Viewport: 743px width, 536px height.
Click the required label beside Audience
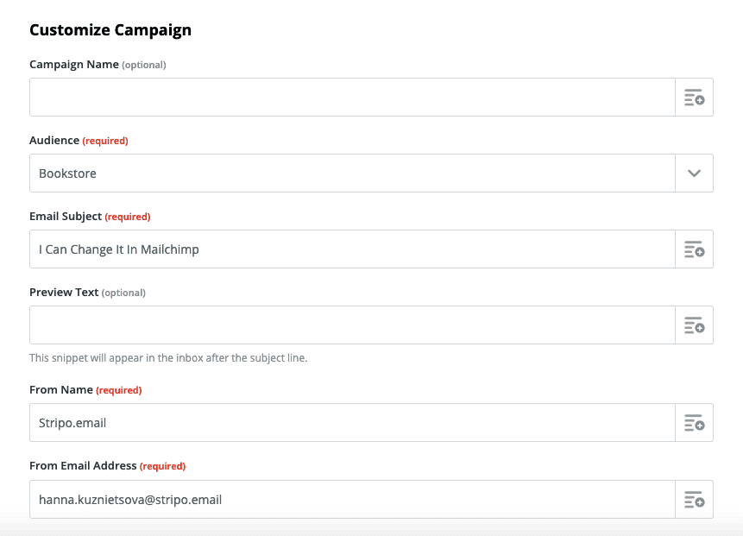point(104,140)
